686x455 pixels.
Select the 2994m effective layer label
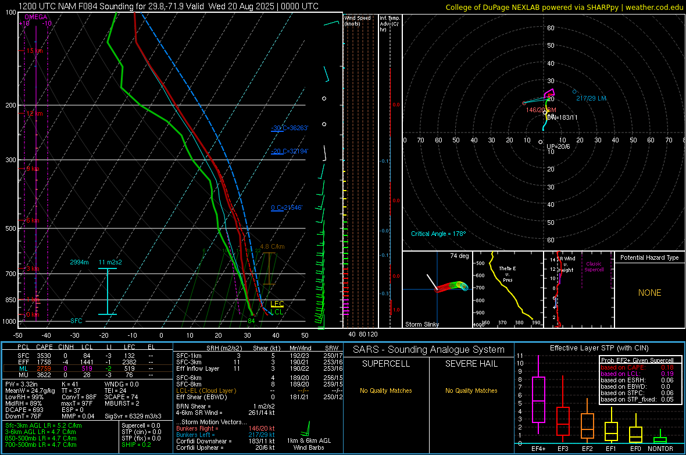coord(79,262)
